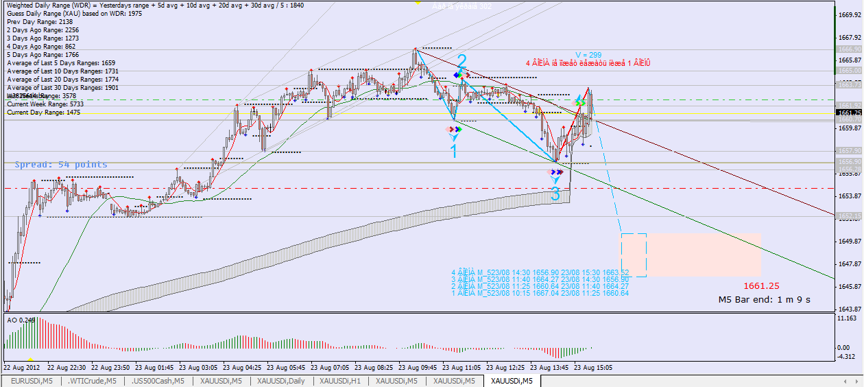
Task: Click '5 Days Ago Range: 1766' line
Action: (43, 55)
